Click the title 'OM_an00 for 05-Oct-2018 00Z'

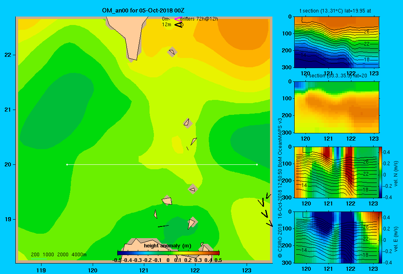[x=143, y=10]
